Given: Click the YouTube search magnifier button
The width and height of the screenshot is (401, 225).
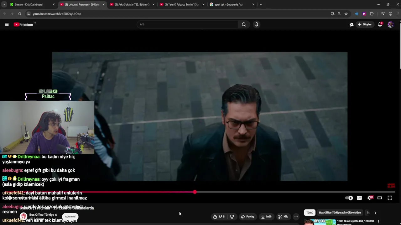Looking at the screenshot, I should (x=244, y=24).
